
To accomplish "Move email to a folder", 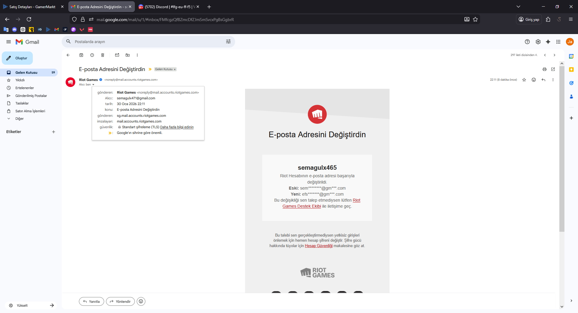I will point(128,55).
